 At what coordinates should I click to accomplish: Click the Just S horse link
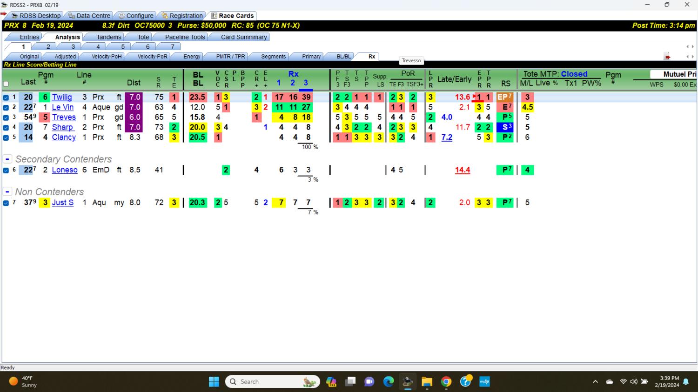pyautogui.click(x=63, y=203)
